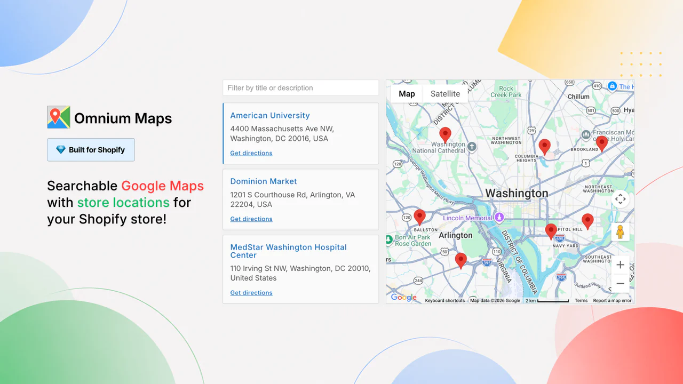The height and width of the screenshot is (384, 683).
Task: Get directions to American University
Action: point(251,153)
